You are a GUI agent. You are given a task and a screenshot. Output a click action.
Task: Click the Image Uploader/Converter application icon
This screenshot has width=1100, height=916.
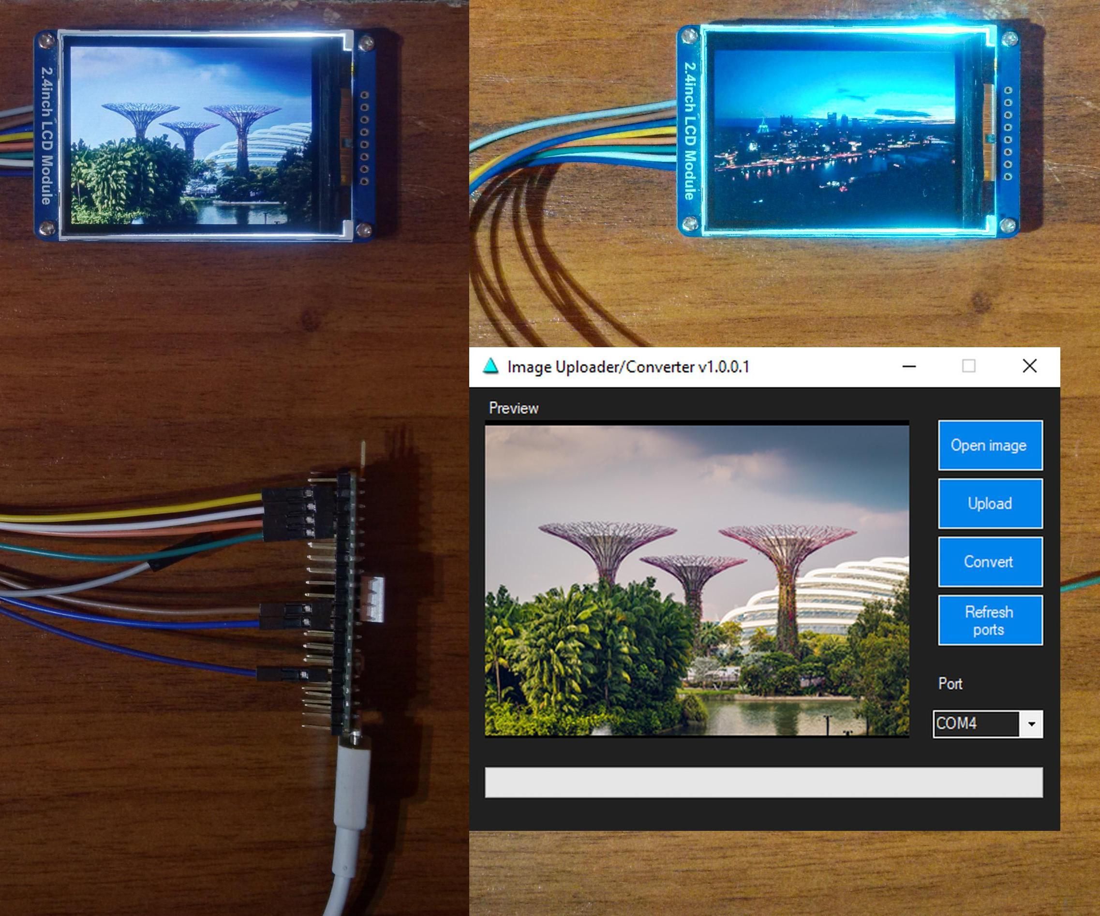click(491, 367)
